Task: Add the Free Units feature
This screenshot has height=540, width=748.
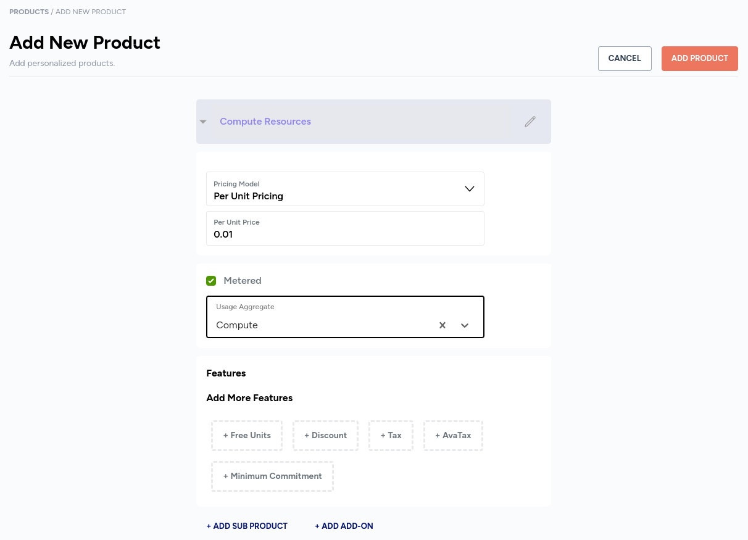Action: (247, 436)
